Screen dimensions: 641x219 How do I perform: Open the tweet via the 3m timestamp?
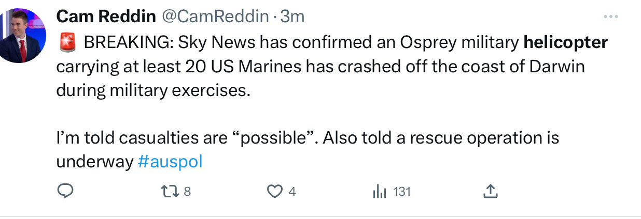coord(292,17)
